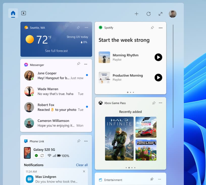Screen dimensions: 206x185
Task: Dismiss the Max Lindgren notification
Action: 84,171
